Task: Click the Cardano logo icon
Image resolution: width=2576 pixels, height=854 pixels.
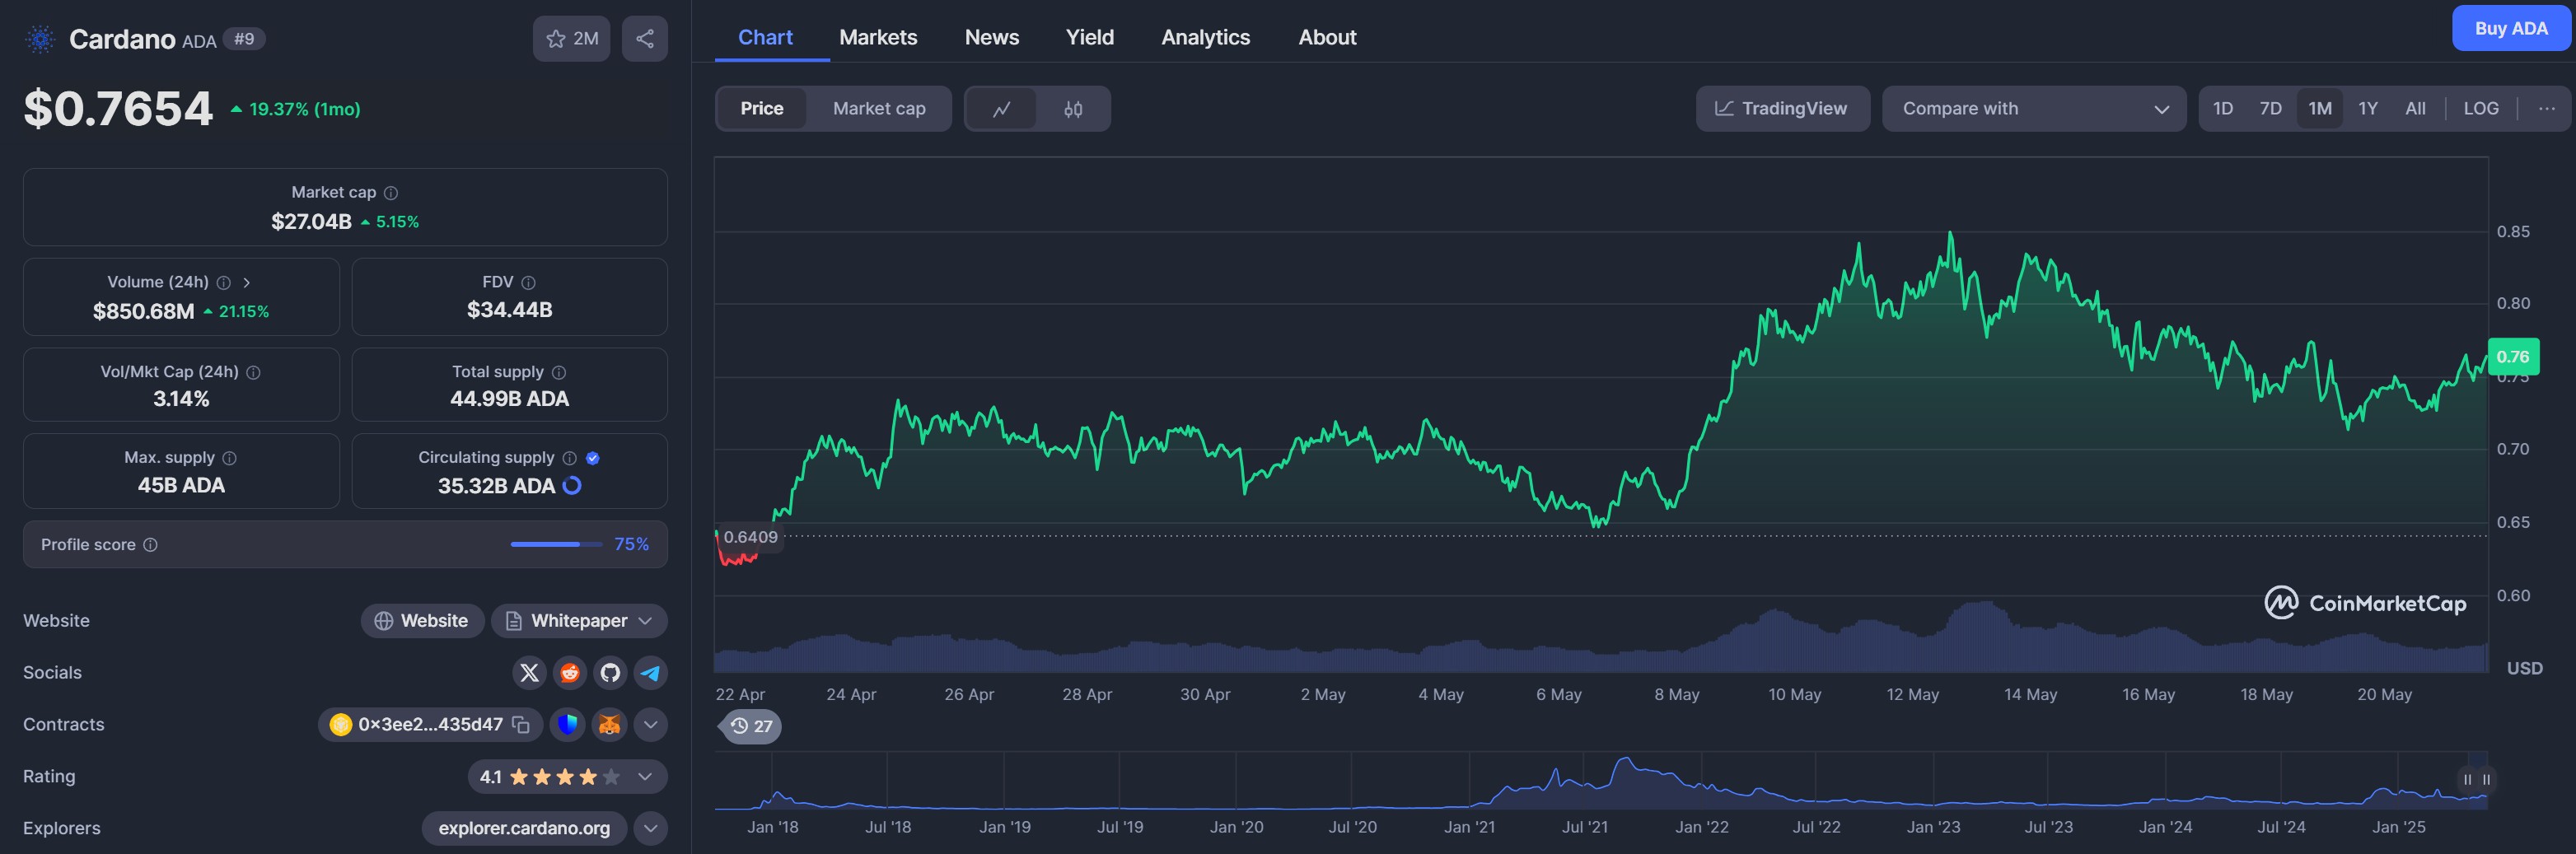Action: pyautogui.click(x=40, y=39)
